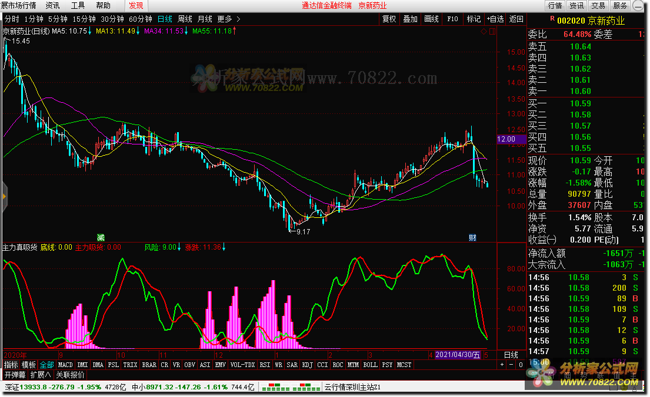The width and height of the screenshot is (650, 397).
Task: Open the 资讯 menu in menu bar
Action: tap(52, 5)
